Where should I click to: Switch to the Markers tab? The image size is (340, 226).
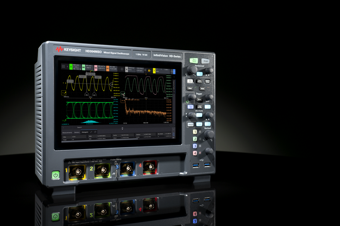click(77, 132)
